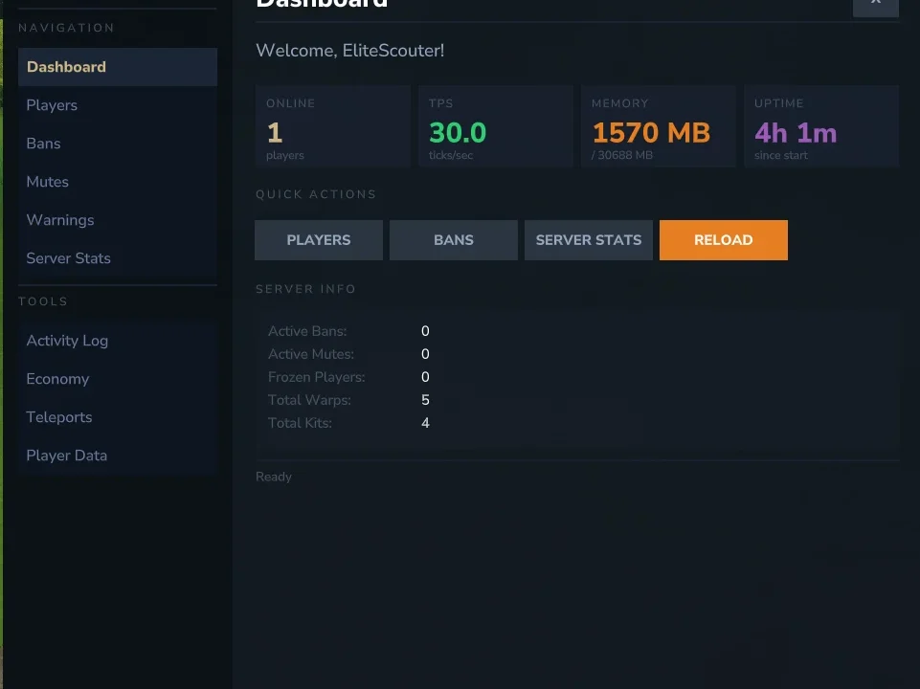Image resolution: width=920 pixels, height=689 pixels.
Task: Click the Online players stat card
Action: (x=333, y=126)
